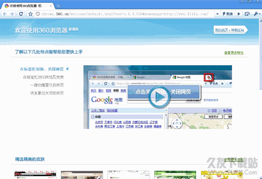Close the 欢迎使用360浏览器 tab
The width and height of the screenshot is (262, 179).
click(x=51, y=6)
